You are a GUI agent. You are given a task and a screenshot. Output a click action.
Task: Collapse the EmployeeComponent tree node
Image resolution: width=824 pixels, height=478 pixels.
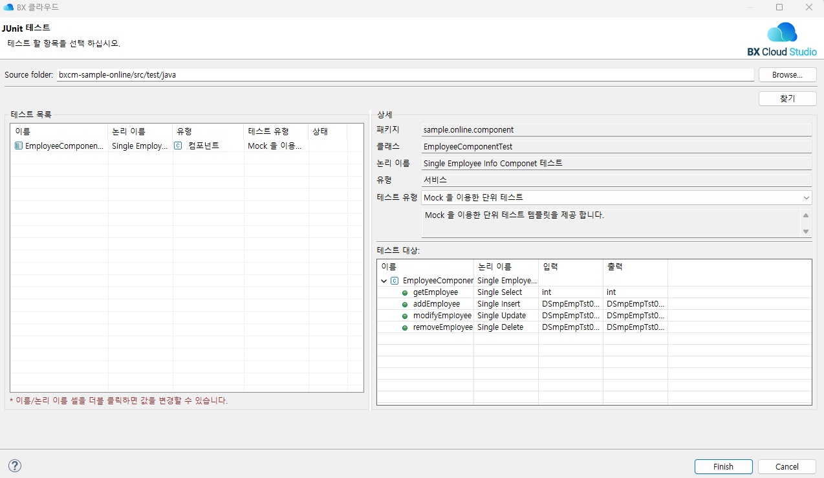(x=384, y=281)
